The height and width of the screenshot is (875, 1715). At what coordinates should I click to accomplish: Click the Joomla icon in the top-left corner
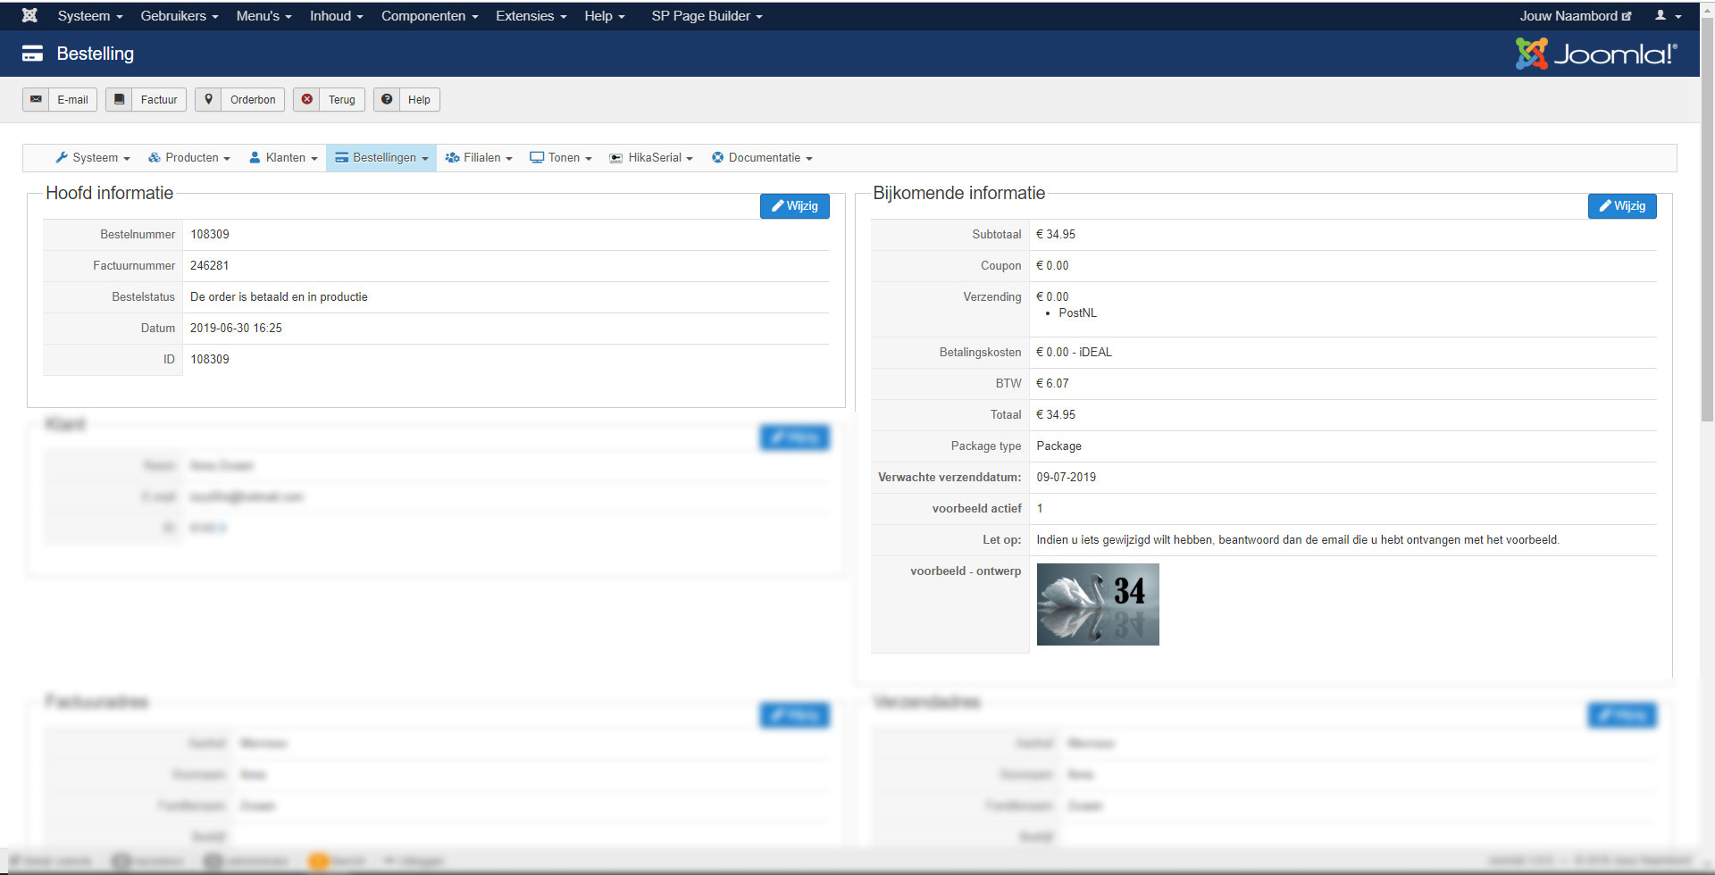29,16
